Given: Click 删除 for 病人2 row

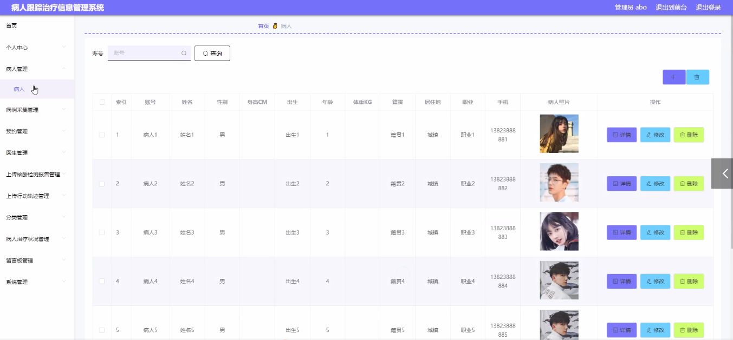Looking at the screenshot, I should click(689, 184).
